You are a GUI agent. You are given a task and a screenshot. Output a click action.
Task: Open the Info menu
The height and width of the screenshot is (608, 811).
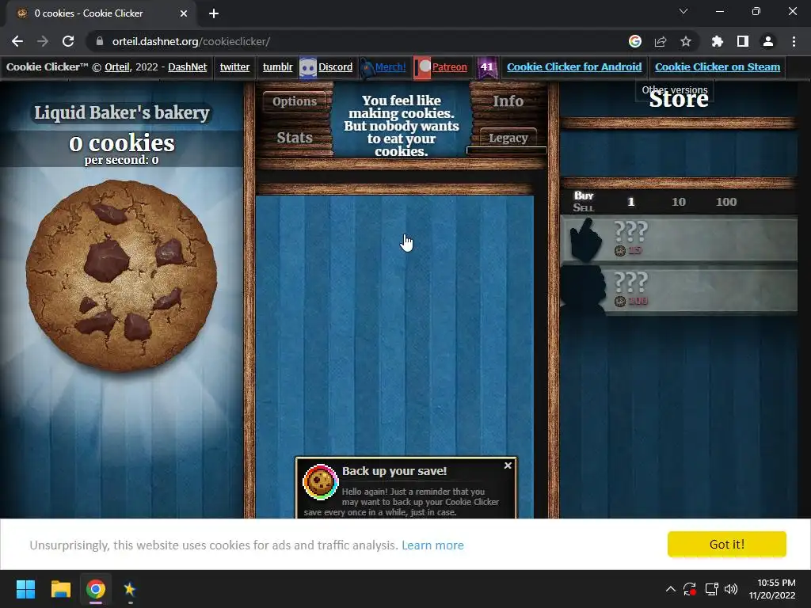[508, 101]
